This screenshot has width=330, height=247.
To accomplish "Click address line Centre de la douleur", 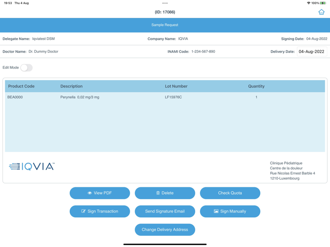I will tap(287, 168).
